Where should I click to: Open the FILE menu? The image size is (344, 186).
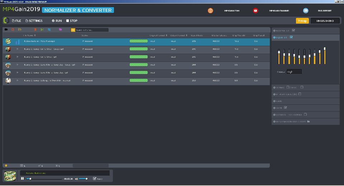pyautogui.click(x=17, y=21)
